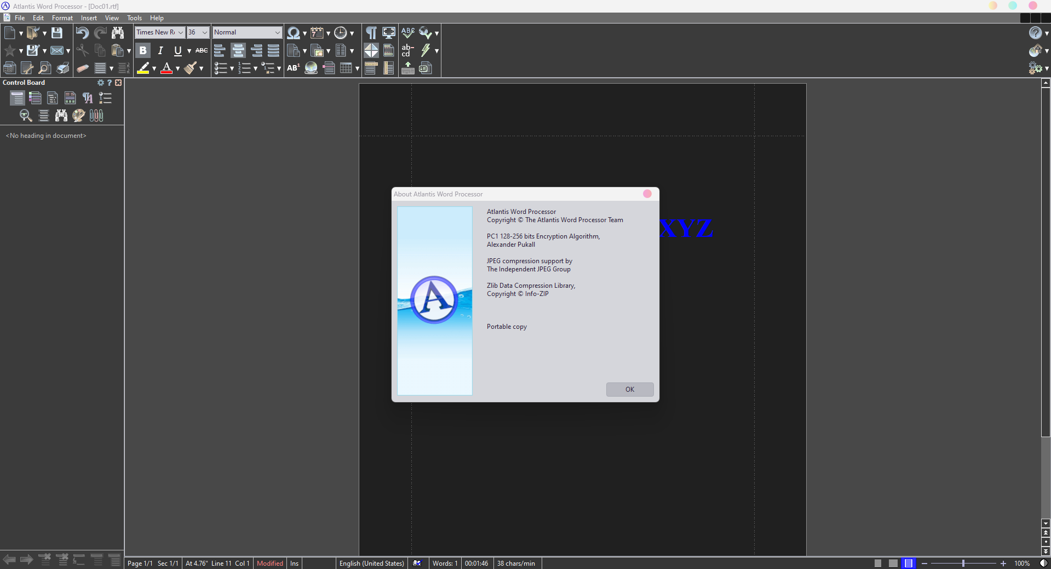
Task: Toggle Center paragraph alignment
Action: tap(238, 51)
